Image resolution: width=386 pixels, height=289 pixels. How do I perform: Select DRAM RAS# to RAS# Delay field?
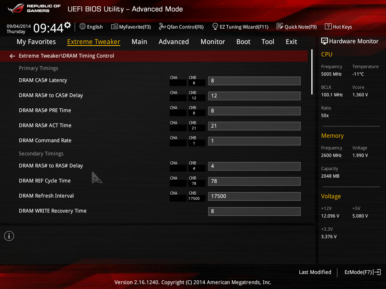(x=254, y=166)
